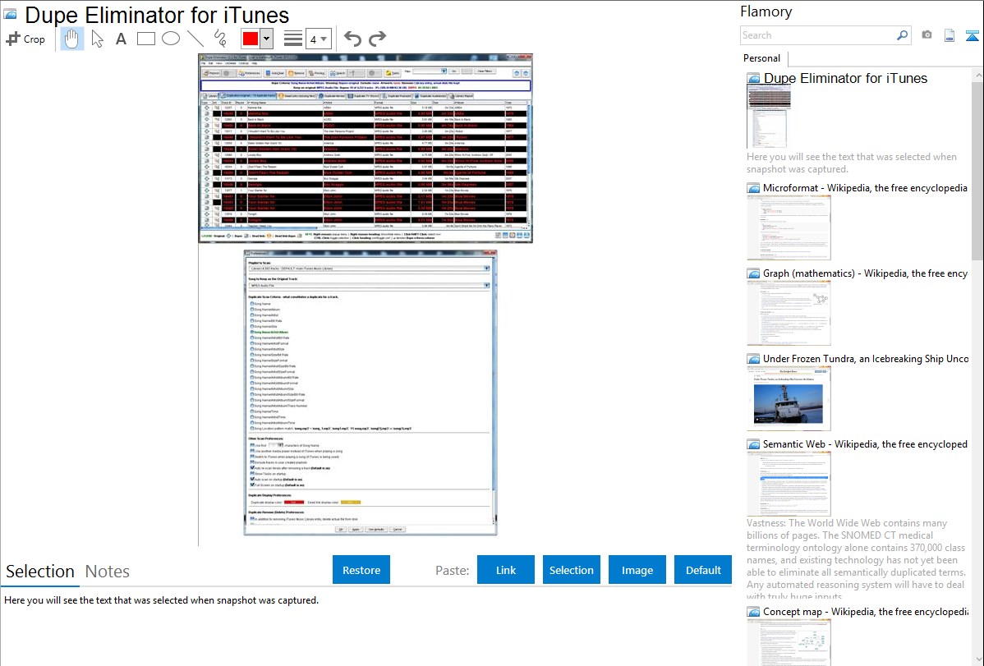Click the red color swatch

click(251, 39)
